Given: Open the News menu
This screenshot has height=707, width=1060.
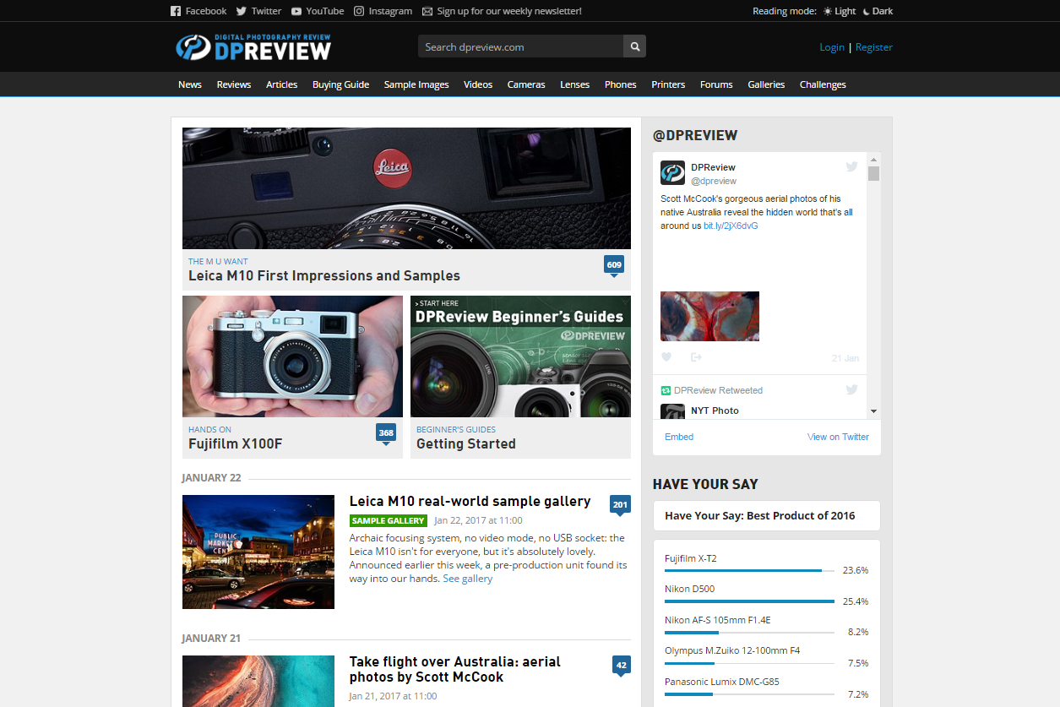Looking at the screenshot, I should pos(190,84).
